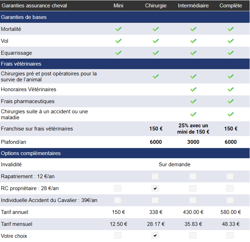Enable Rapatriement option for the Complète plan
Screen dimensions: 250x242
click(x=230, y=176)
